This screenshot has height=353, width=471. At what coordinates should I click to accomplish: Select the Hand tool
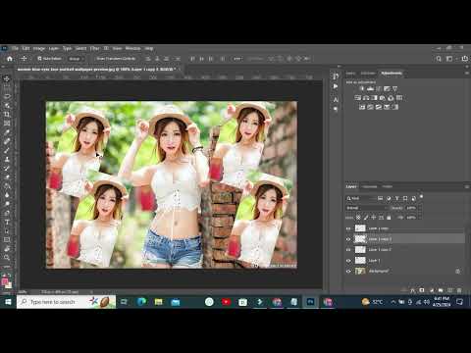(x=7, y=249)
